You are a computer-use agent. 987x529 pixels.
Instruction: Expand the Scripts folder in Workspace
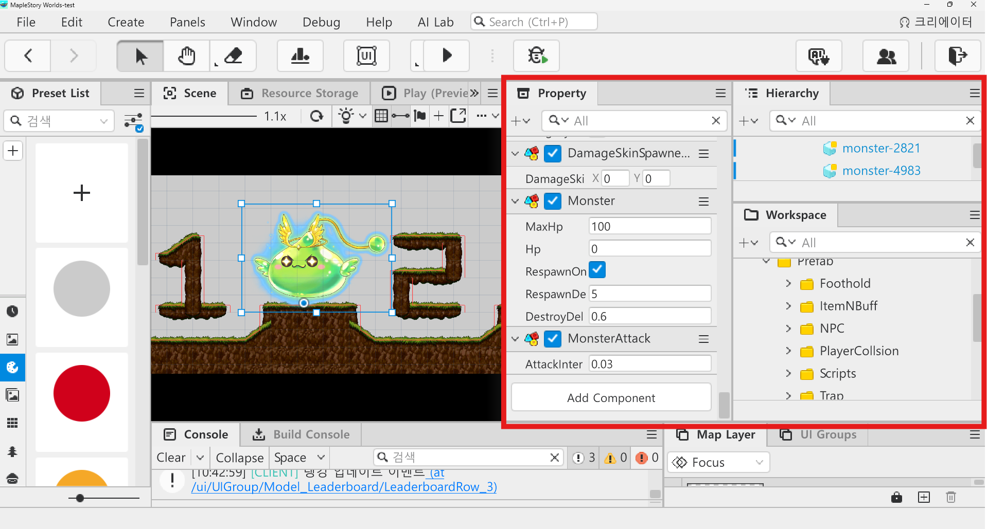click(x=788, y=373)
